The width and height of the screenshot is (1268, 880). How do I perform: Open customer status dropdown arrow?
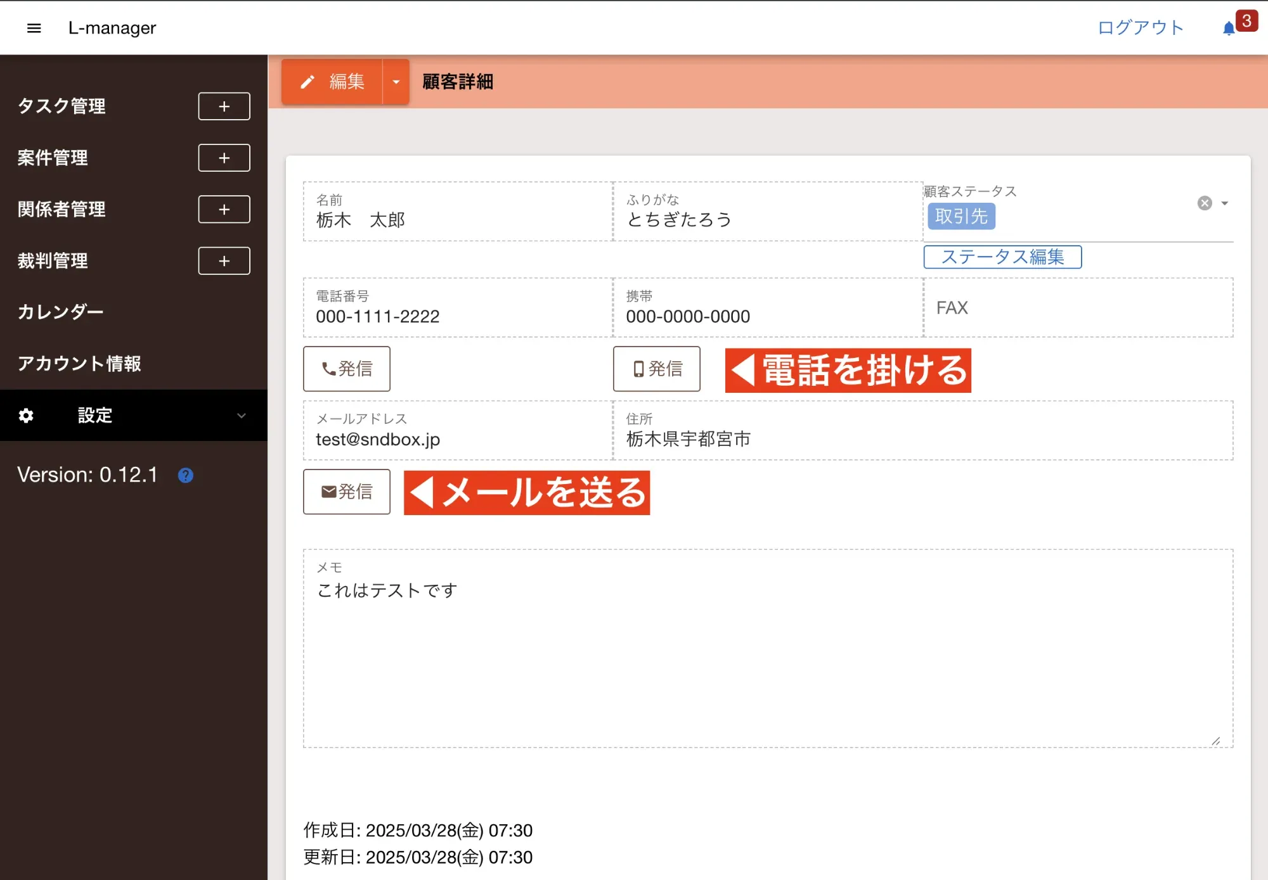1225,203
